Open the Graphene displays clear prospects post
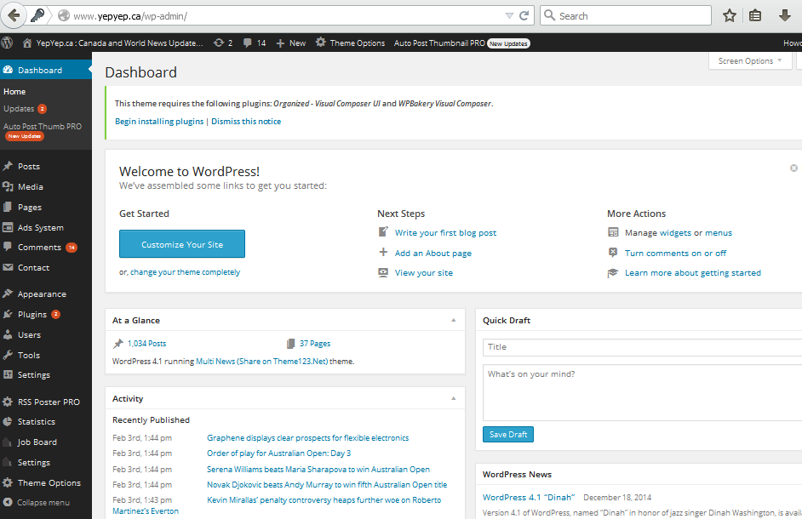The height and width of the screenshot is (519, 802). point(308,438)
